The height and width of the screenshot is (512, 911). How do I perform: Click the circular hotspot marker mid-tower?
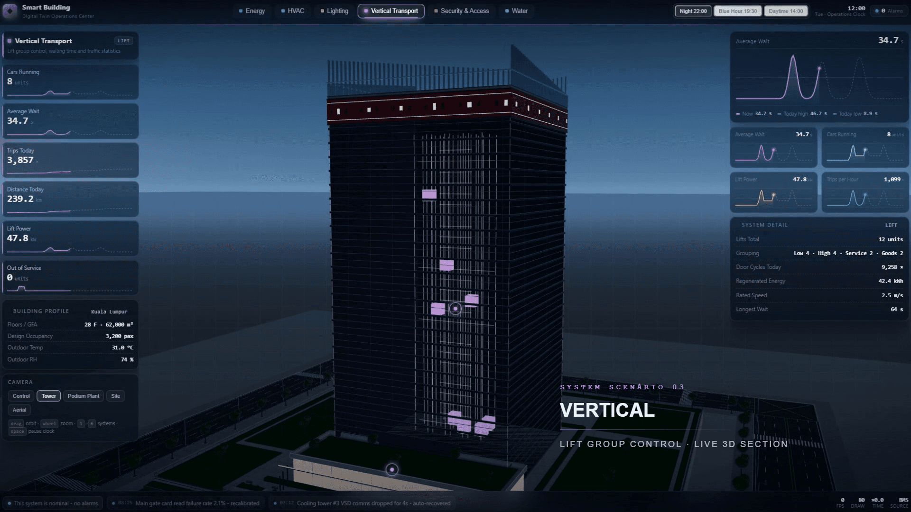[455, 309]
